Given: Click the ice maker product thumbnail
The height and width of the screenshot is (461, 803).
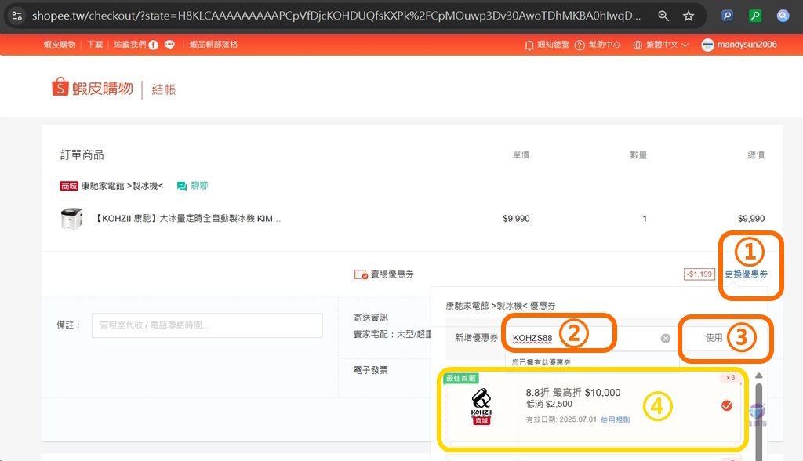Looking at the screenshot, I should (x=71, y=219).
